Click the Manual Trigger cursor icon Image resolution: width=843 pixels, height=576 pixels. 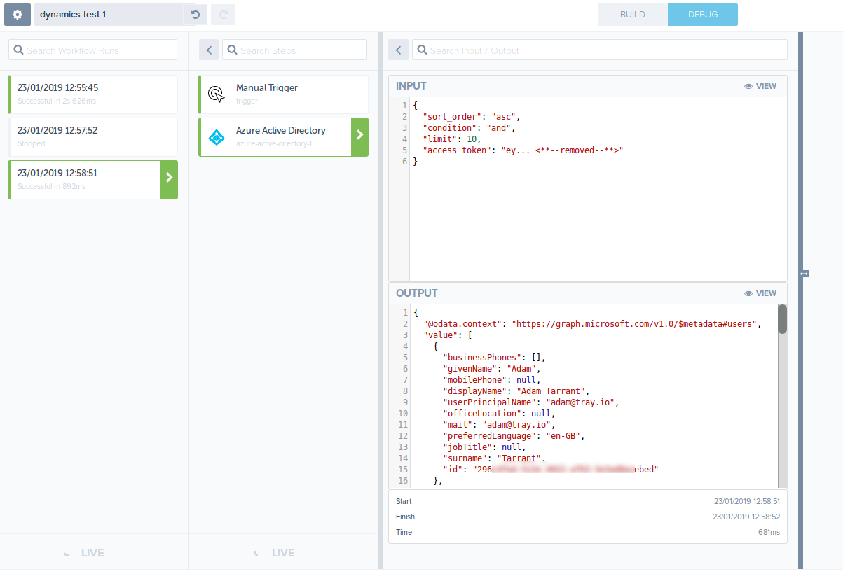click(217, 94)
